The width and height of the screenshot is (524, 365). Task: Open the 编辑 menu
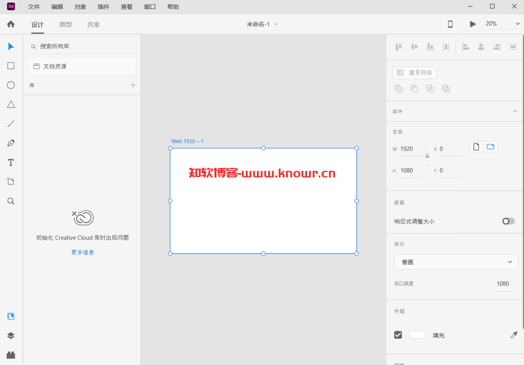(x=57, y=7)
